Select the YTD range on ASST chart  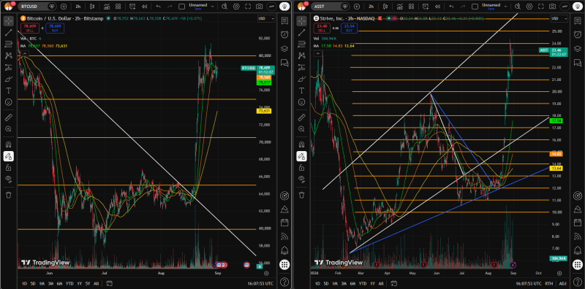click(362, 283)
